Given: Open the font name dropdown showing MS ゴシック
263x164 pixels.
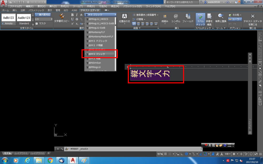Looking at the screenshot, I should coord(100,15).
